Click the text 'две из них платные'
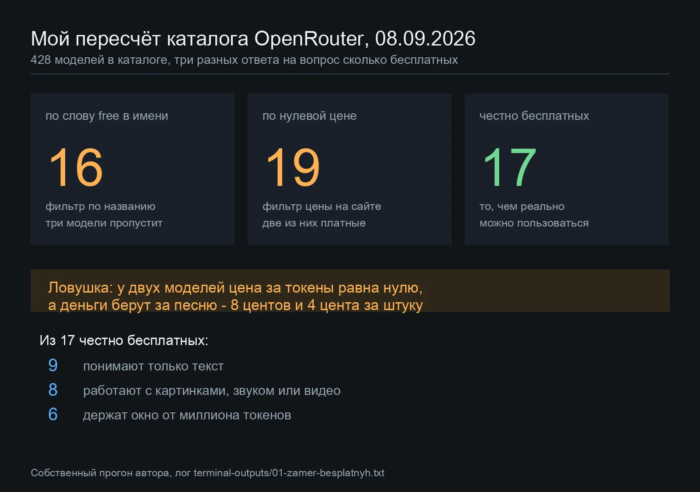The width and height of the screenshot is (700, 492). point(314,223)
